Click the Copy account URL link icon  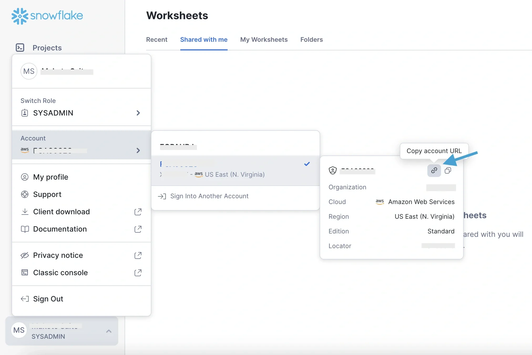pyautogui.click(x=434, y=170)
